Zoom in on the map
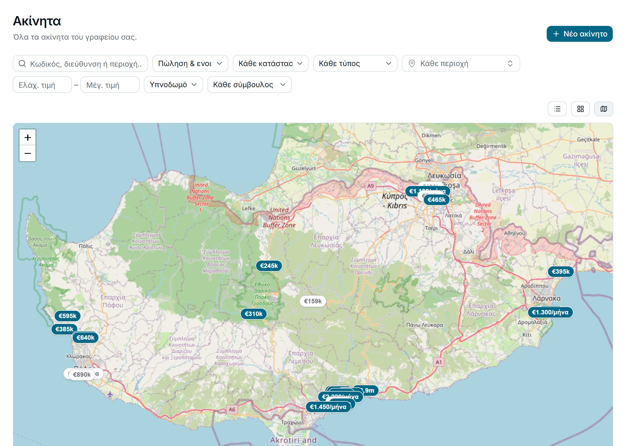 coord(27,137)
